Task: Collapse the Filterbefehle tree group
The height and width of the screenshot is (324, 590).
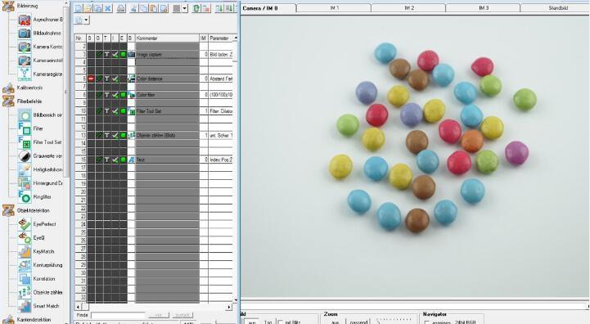Action: tap(8, 101)
